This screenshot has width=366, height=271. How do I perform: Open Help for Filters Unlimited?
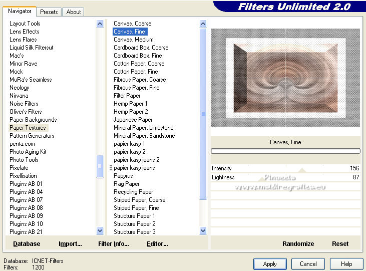[346, 264]
